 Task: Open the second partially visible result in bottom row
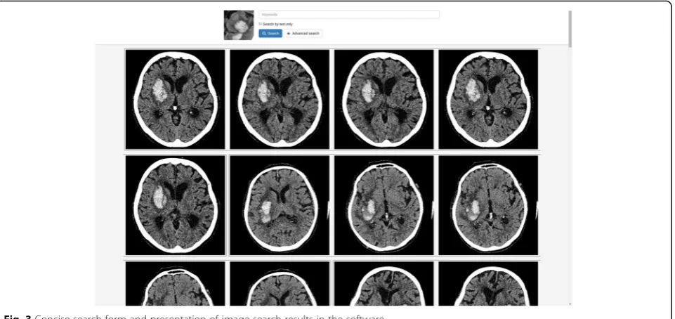pos(280,284)
